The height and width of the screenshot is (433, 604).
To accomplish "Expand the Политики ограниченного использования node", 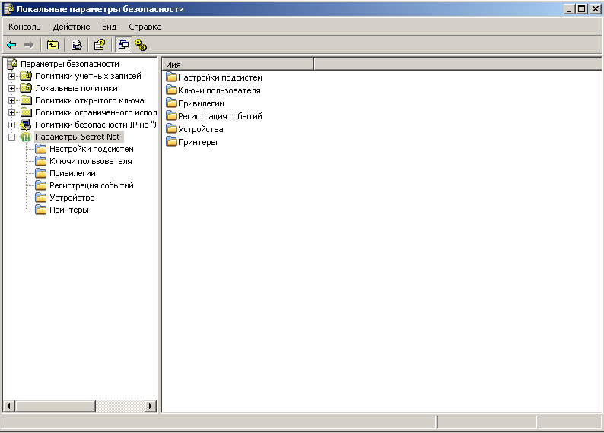I will (x=11, y=112).
